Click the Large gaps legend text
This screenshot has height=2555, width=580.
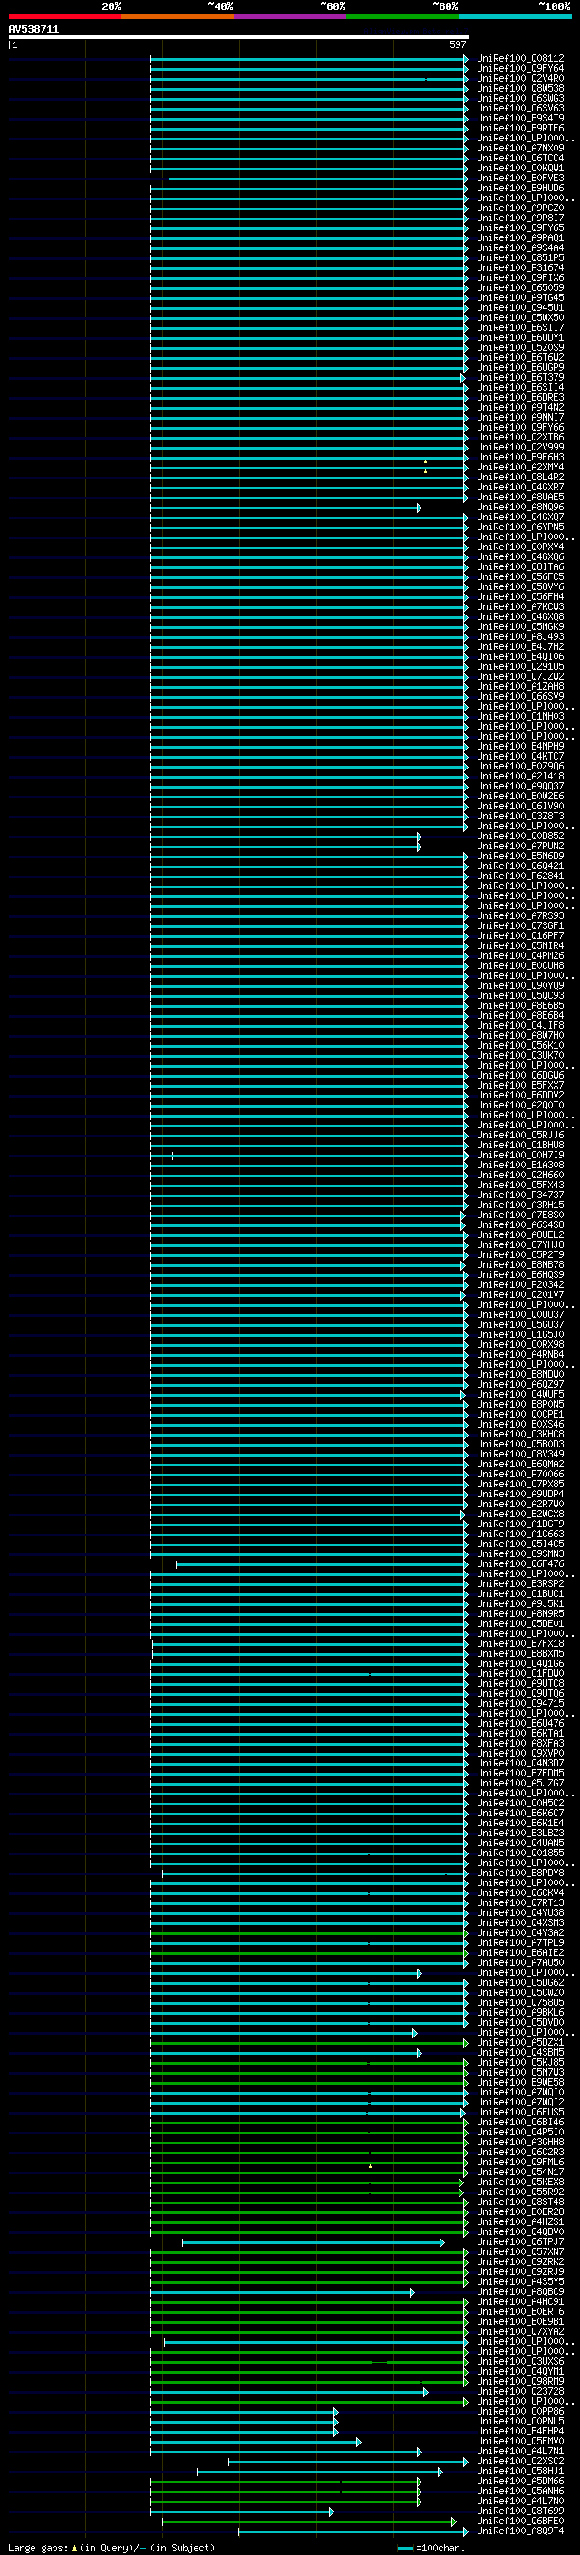click(x=111, y=2547)
